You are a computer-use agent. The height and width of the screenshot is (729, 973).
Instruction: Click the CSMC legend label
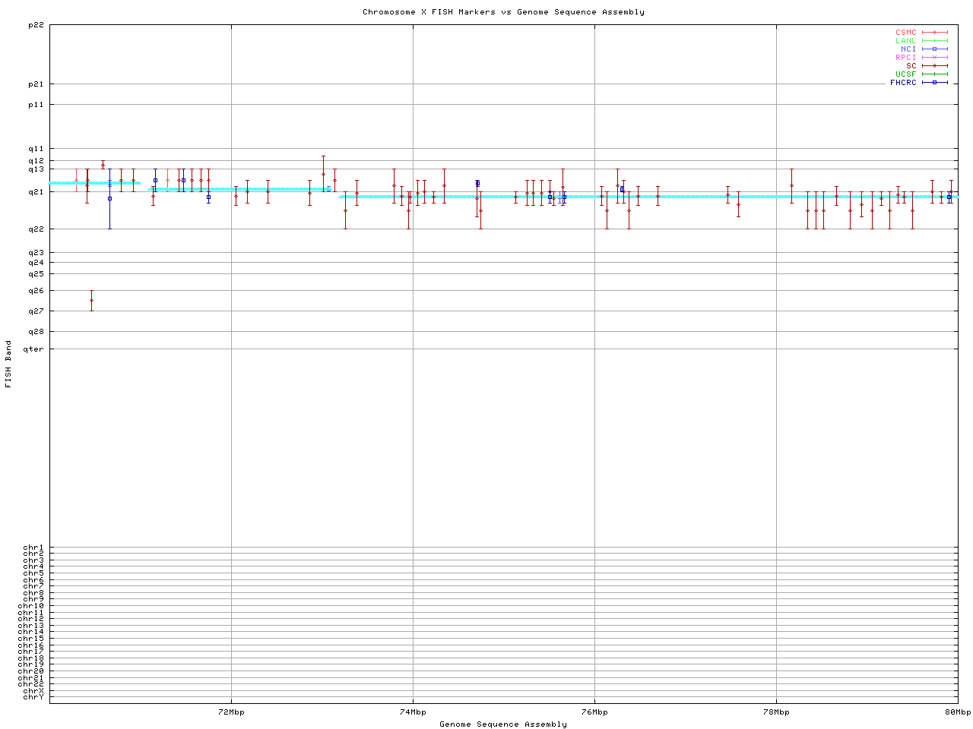pos(905,33)
